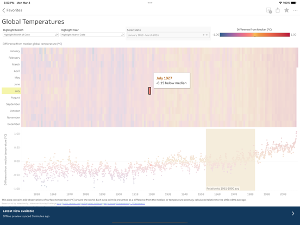
Task: Click the highlighted July 1927 heatmap cell
Action: tap(149, 91)
